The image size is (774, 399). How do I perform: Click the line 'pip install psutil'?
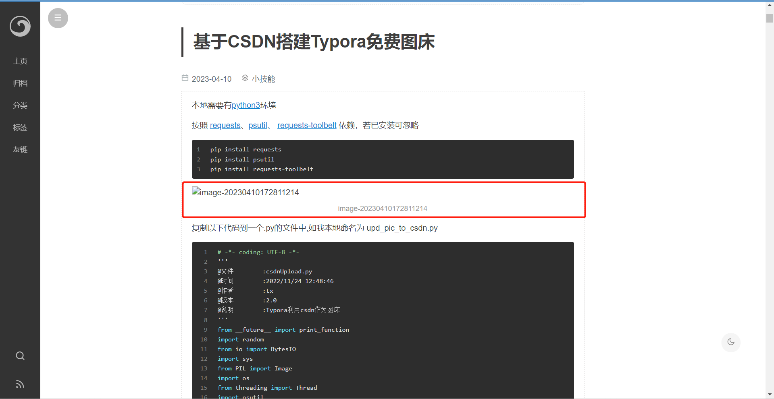coord(242,159)
